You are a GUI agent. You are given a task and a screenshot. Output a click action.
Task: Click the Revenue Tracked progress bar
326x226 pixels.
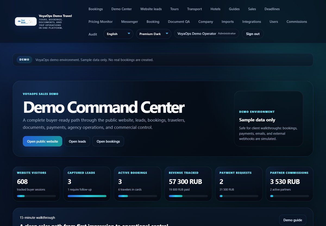coord(188,196)
